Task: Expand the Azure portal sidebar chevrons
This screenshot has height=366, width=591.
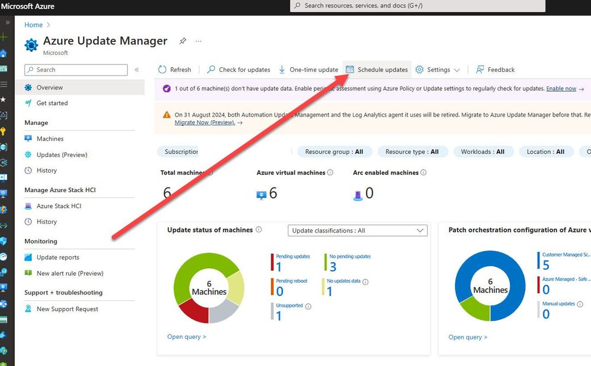Action: click(x=7, y=22)
